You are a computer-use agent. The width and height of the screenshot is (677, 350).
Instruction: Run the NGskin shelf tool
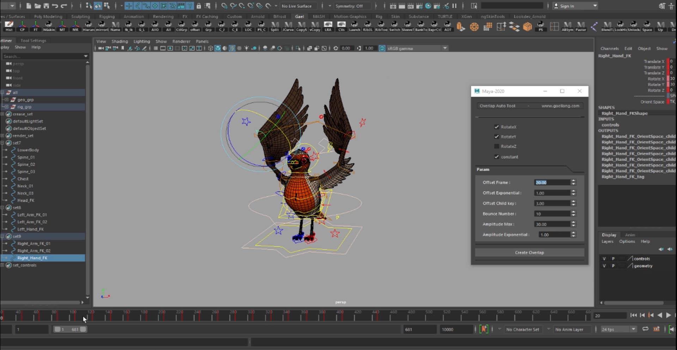(49, 26)
